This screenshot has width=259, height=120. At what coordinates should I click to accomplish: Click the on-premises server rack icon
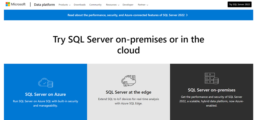pos(211,79)
